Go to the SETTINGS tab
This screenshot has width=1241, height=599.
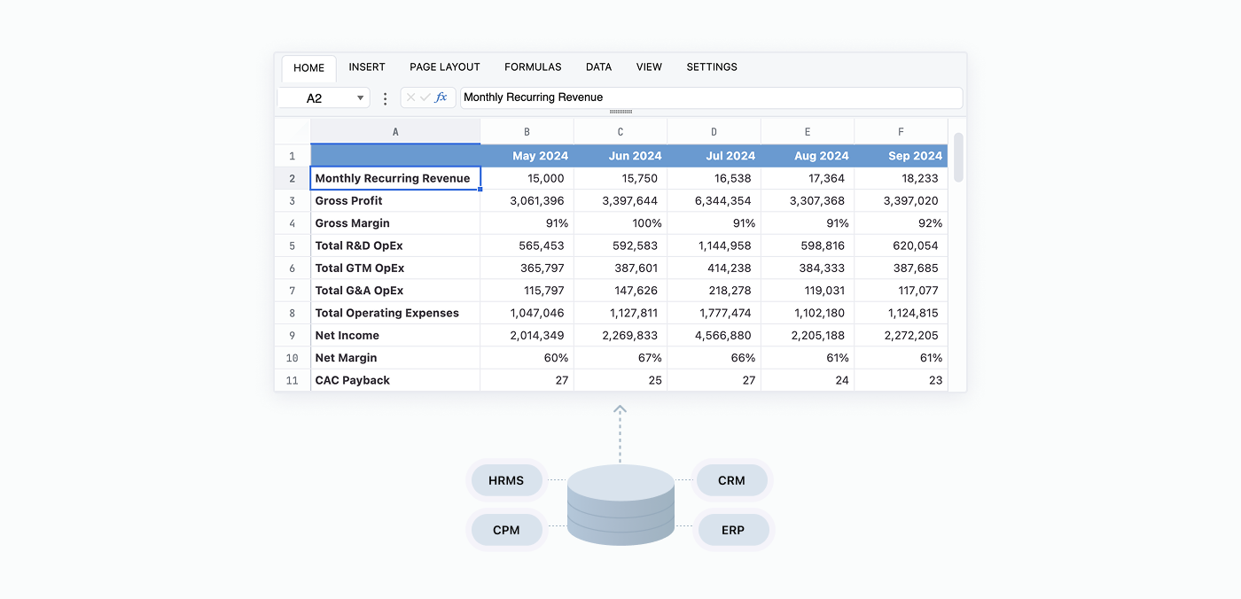(712, 67)
